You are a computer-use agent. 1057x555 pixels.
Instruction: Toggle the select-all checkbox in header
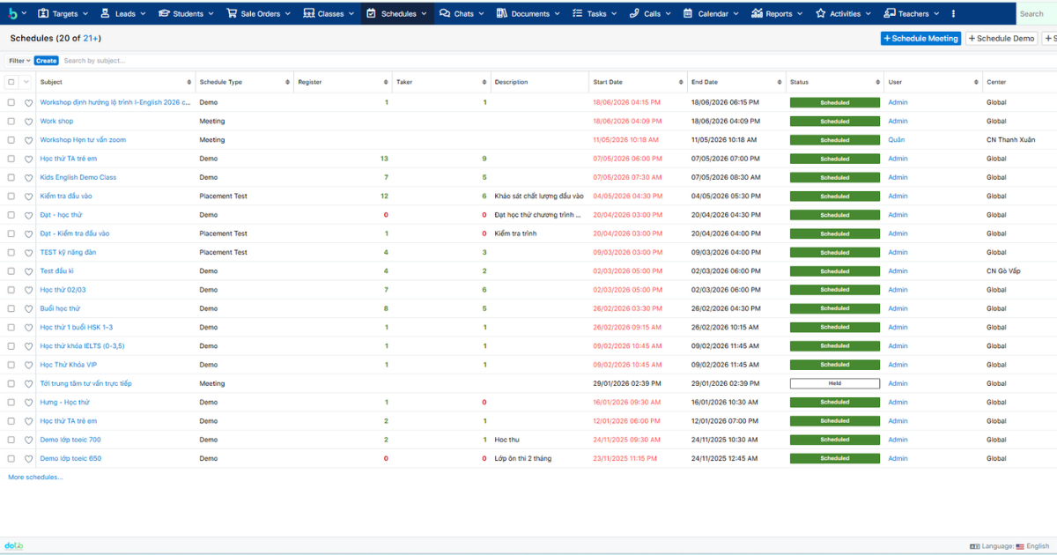(11, 82)
